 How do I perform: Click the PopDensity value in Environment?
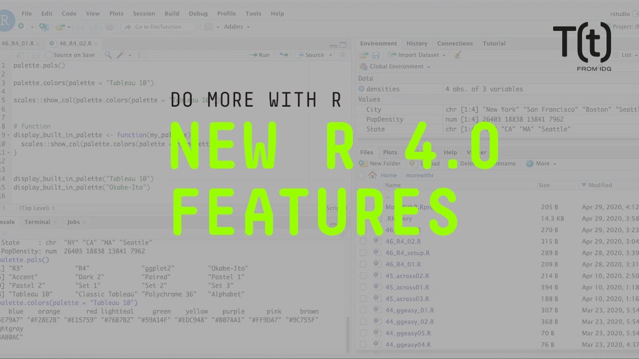(504, 119)
